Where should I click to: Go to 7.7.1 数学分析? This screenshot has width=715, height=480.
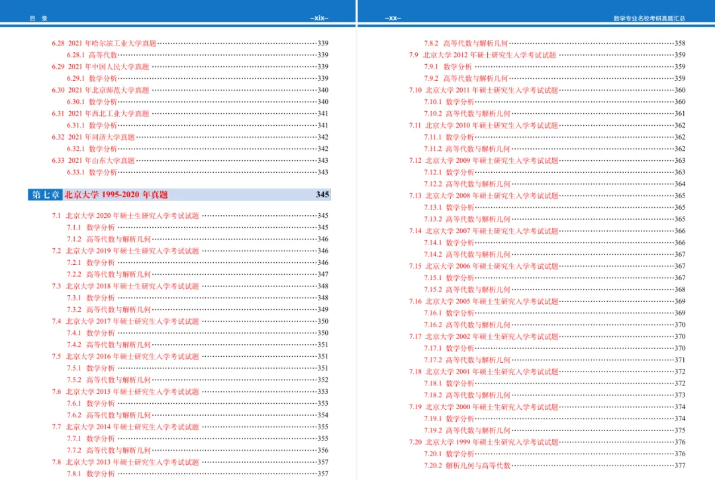(x=197, y=438)
